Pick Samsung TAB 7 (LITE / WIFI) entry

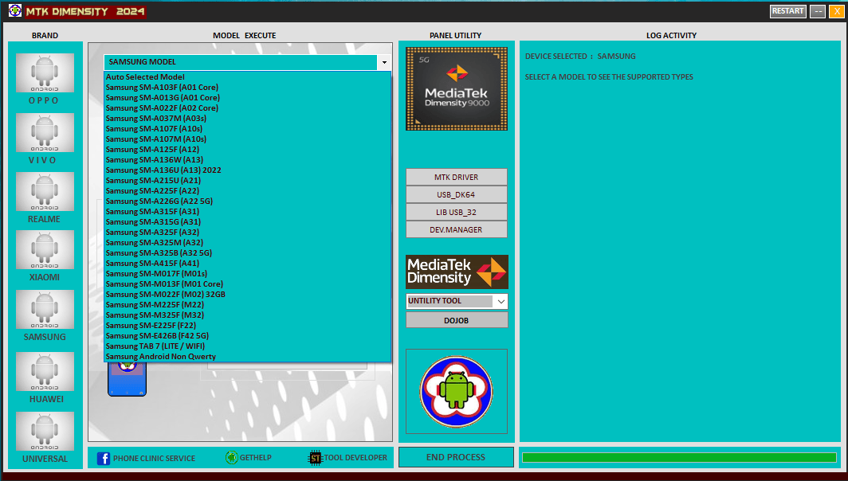click(x=247, y=346)
